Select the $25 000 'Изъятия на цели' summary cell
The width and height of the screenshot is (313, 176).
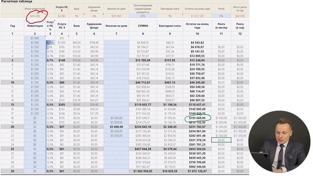coord(116,16)
